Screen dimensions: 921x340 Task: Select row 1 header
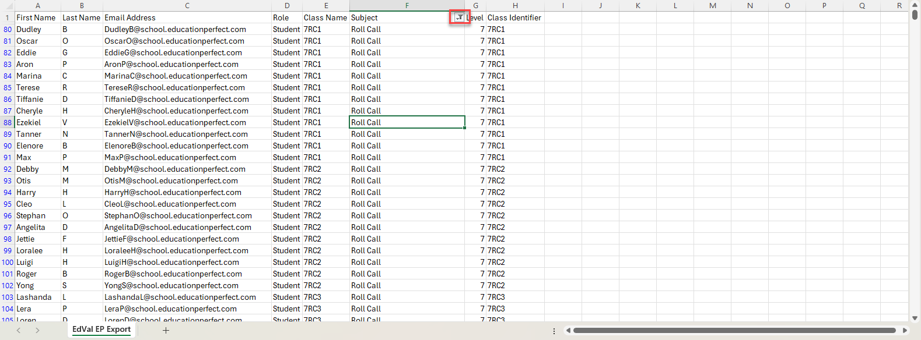(8, 17)
